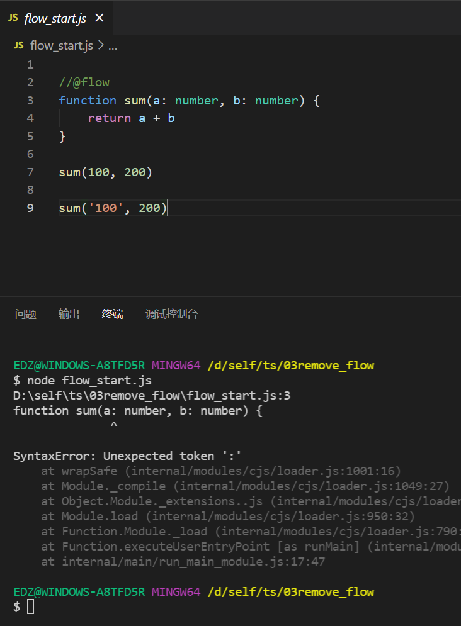Place cursor on the //@flow comment
Image resolution: width=461 pixels, height=626 pixels.
pos(84,82)
